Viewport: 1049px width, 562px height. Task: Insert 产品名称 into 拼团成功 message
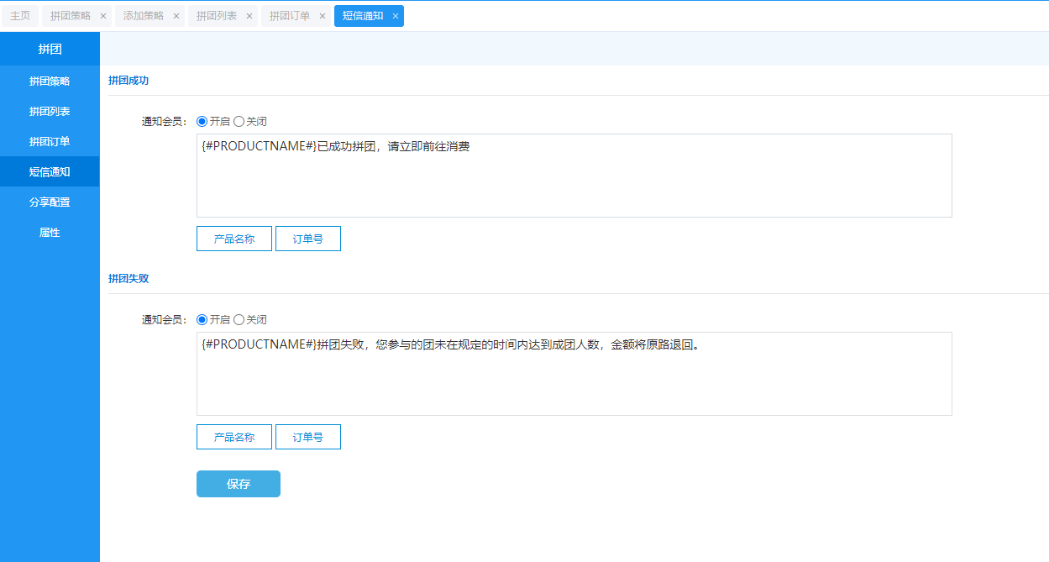[x=233, y=239]
